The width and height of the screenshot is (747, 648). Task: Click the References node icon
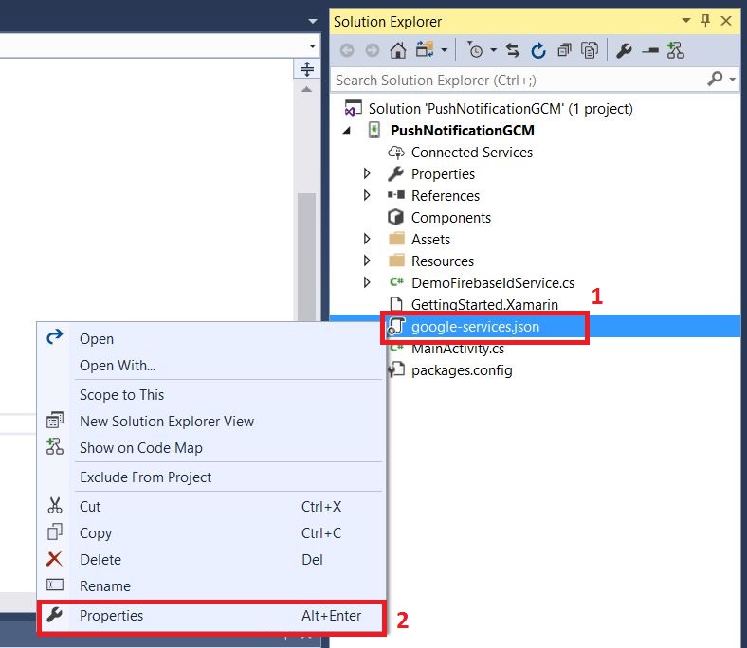pos(396,195)
